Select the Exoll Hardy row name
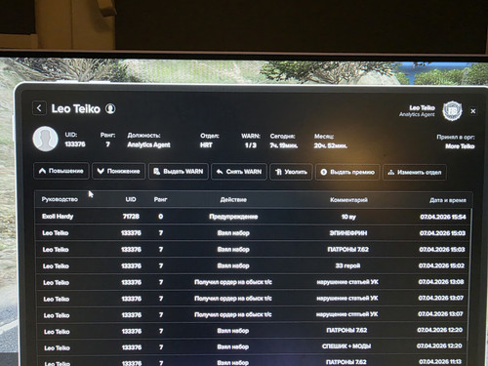Image resolution: width=488 pixels, height=366 pixels. point(58,217)
